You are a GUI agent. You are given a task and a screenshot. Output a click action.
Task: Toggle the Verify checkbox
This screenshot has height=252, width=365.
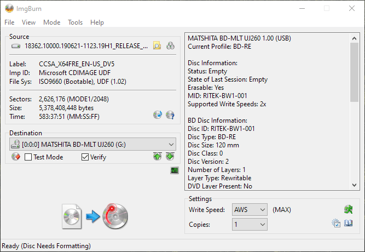pyautogui.click(x=85, y=157)
